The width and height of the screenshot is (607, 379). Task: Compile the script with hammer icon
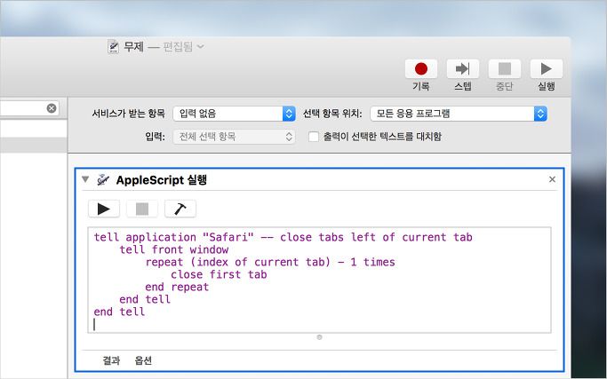(x=180, y=209)
